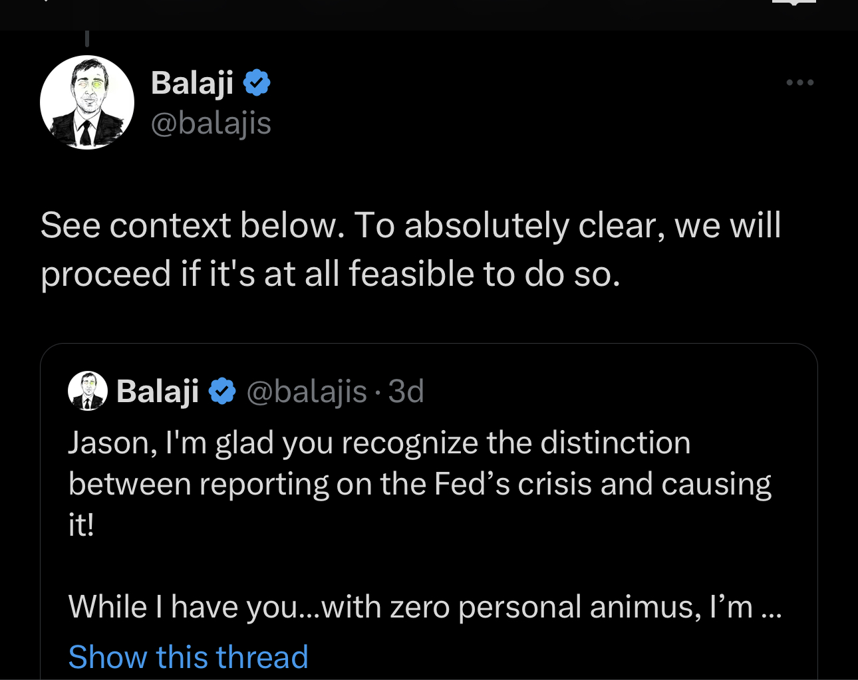The height and width of the screenshot is (680, 858).
Task: Click the bold Balaji display name at top
Action: coord(192,82)
